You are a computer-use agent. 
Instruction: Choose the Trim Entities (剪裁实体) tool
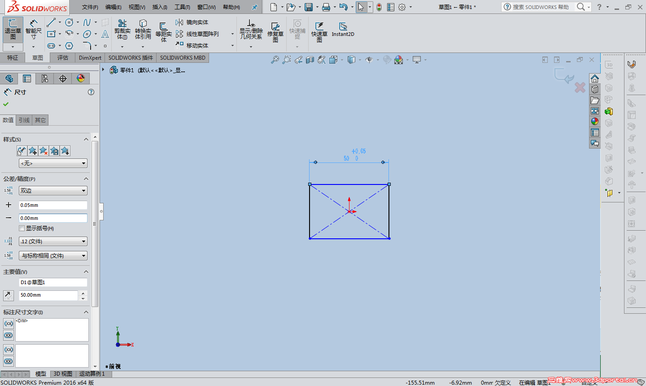tap(122, 30)
